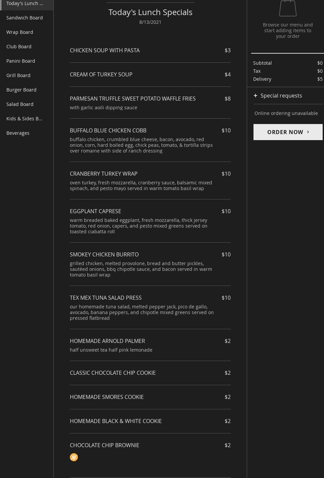
Task: Pick the Eggplant Caprese menu item
Action: click(95, 211)
